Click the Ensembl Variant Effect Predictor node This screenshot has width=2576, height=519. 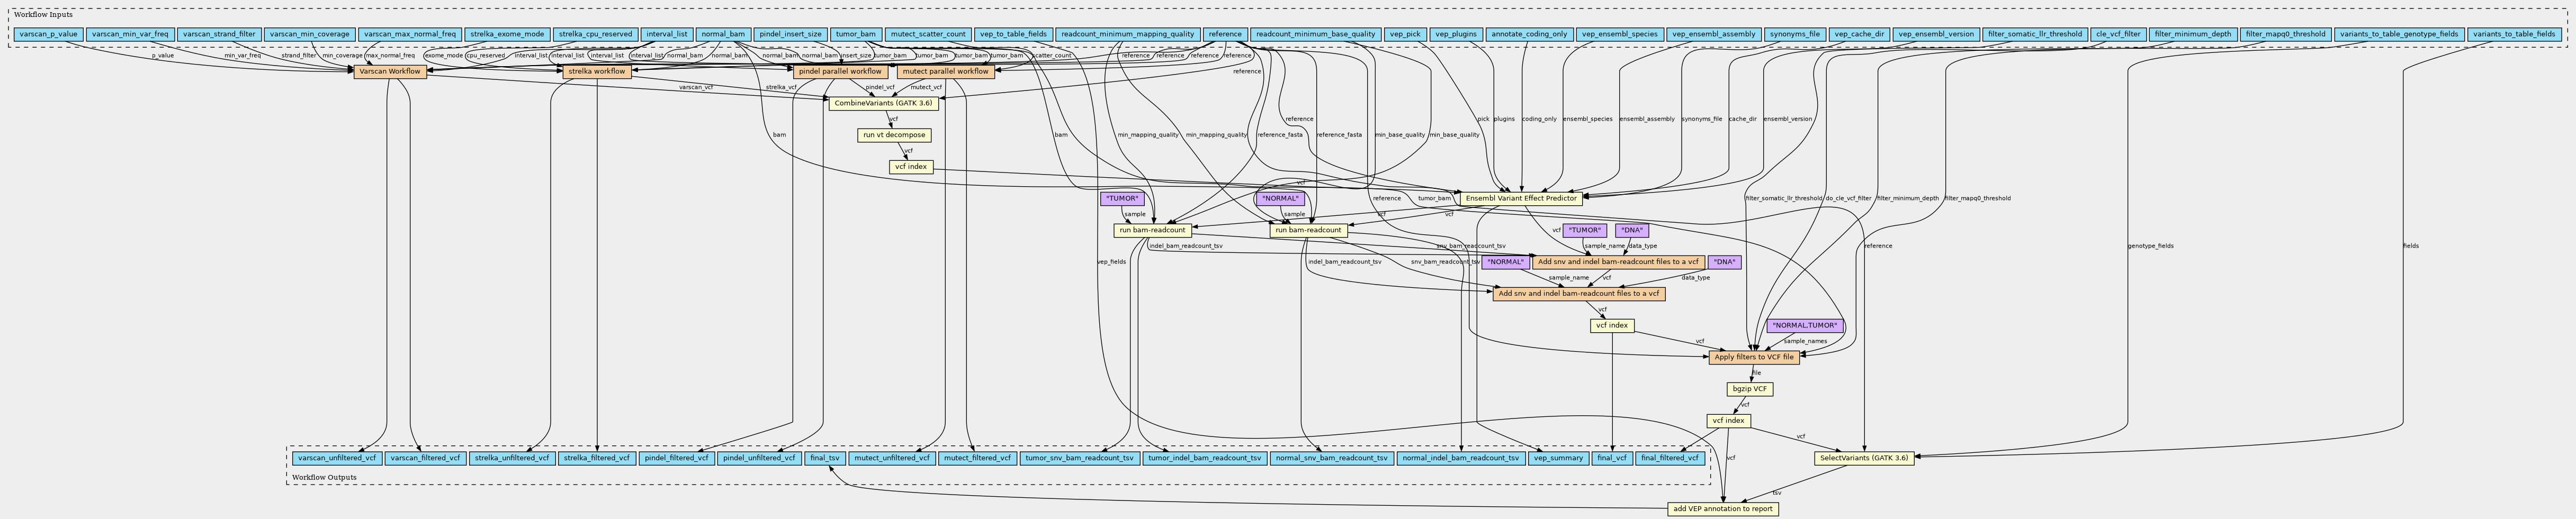click(x=1521, y=198)
